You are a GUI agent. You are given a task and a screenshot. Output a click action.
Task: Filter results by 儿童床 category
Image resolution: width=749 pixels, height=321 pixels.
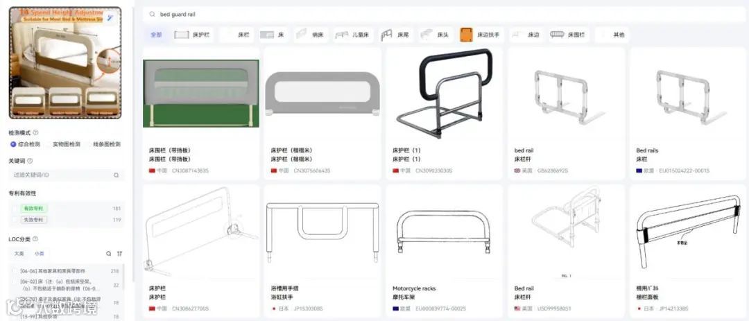tap(352, 35)
